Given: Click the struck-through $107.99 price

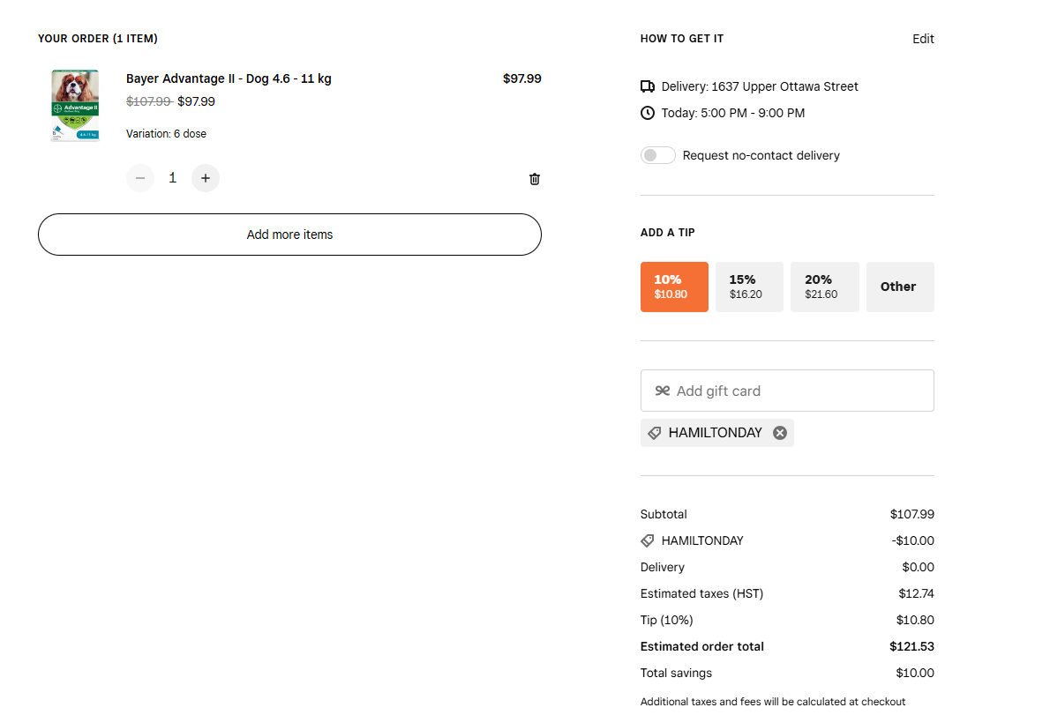Looking at the screenshot, I should pos(148,101).
